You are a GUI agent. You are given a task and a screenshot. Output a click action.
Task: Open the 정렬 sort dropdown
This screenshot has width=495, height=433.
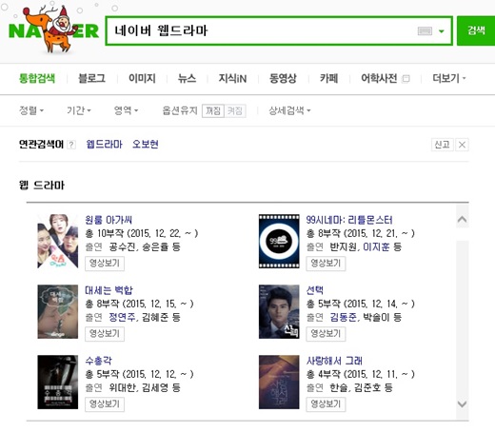pyautogui.click(x=31, y=110)
